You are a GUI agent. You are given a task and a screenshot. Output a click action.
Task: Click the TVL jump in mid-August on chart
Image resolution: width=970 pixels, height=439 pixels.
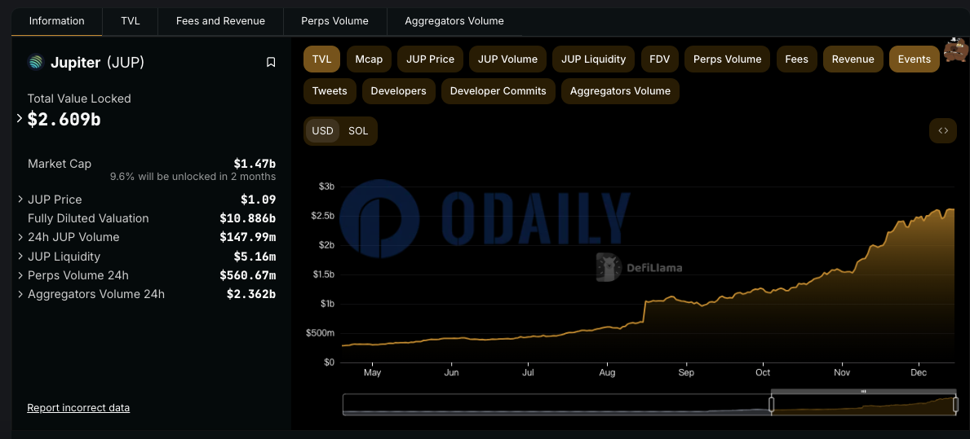(x=644, y=312)
